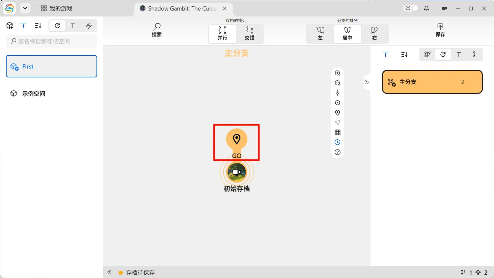Viewport: 494px width, 278px height.
Task: Toggle the light/dark theme switch
Action: click(x=411, y=9)
